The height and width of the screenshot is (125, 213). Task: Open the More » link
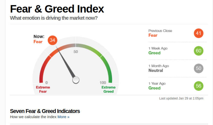click(x=63, y=117)
